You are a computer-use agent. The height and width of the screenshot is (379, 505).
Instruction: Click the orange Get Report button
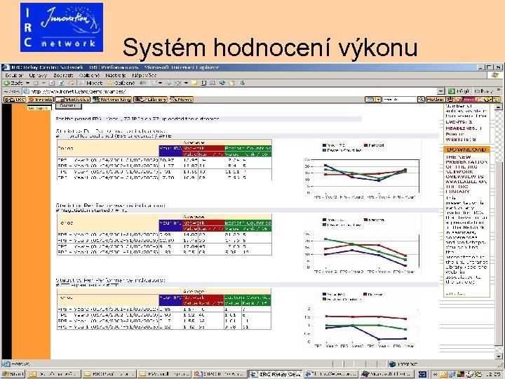pos(38,108)
